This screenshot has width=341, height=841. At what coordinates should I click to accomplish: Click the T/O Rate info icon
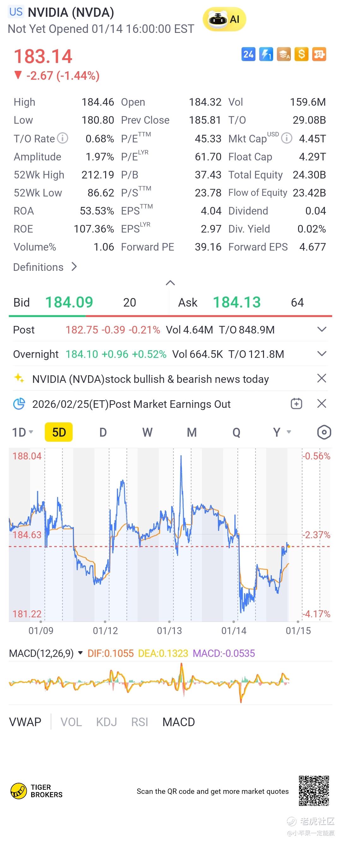(x=63, y=138)
